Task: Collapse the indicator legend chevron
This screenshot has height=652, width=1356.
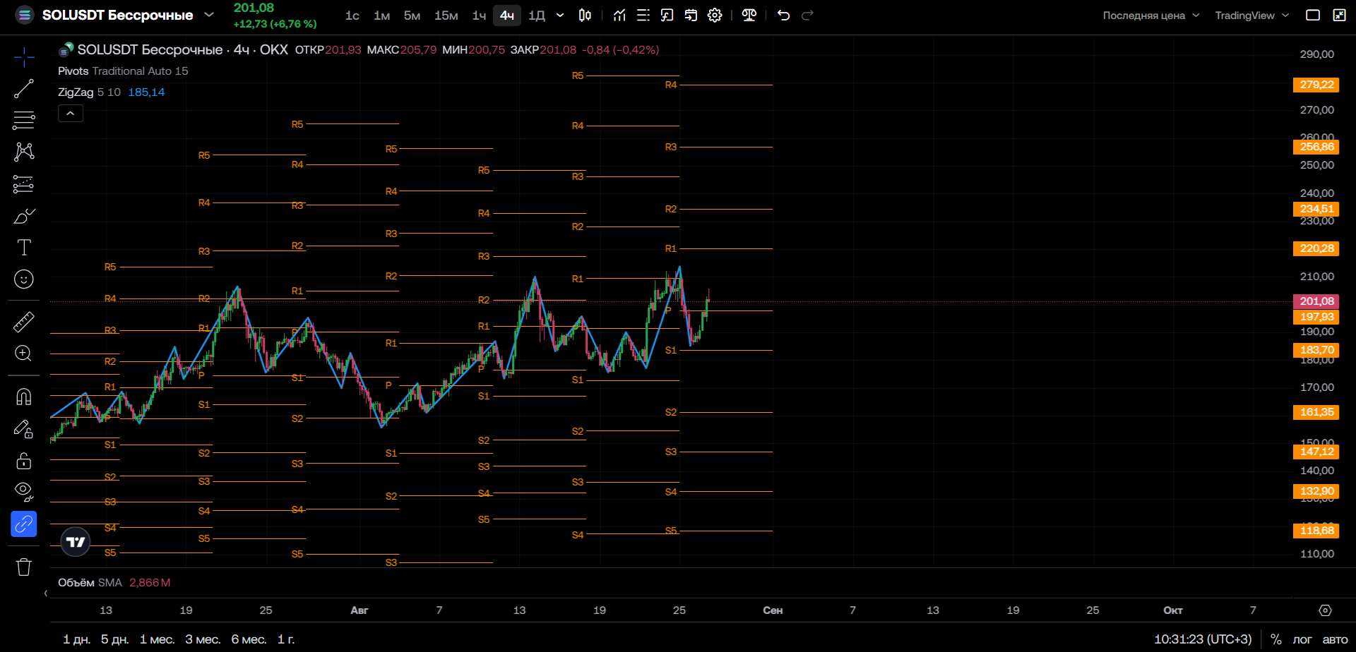Action: pos(71,113)
